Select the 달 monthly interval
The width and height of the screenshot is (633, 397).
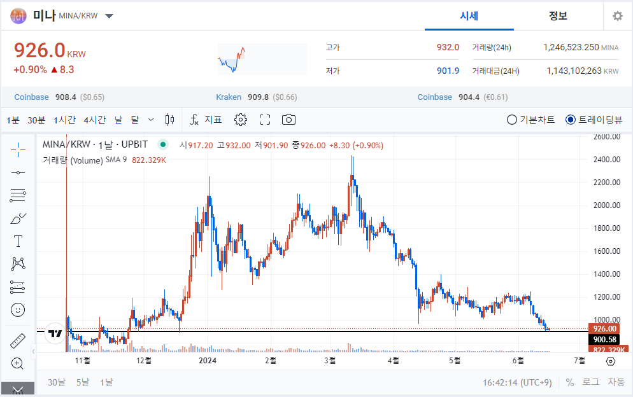point(135,120)
